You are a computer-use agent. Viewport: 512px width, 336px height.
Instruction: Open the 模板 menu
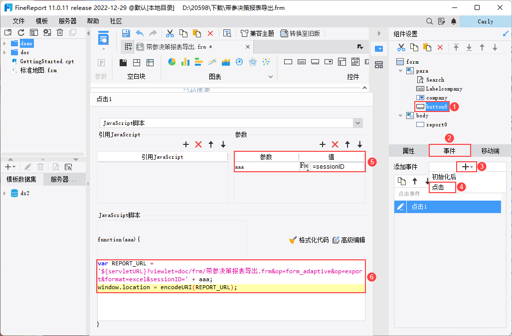[x=42, y=21]
